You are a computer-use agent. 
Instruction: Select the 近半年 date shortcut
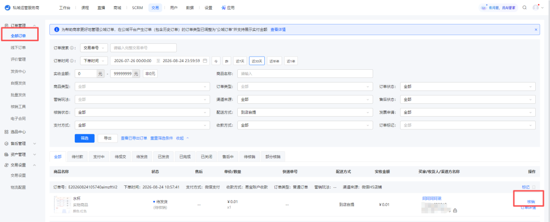click(274, 61)
